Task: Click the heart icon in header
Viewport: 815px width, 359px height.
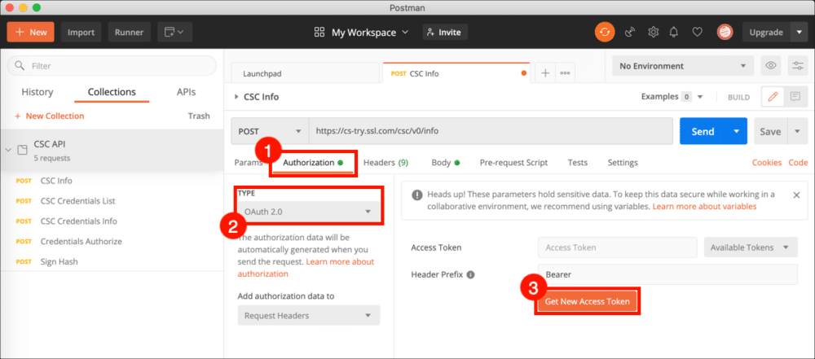Action: [x=697, y=33]
